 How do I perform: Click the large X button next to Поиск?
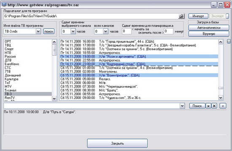(214, 106)
